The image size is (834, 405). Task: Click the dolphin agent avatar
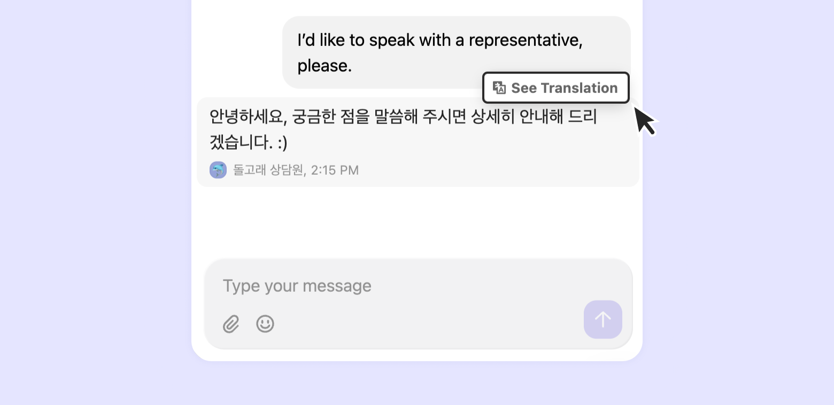point(218,170)
